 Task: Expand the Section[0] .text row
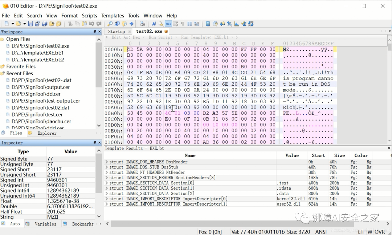(107, 183)
